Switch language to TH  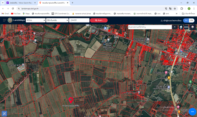coord(186,20)
